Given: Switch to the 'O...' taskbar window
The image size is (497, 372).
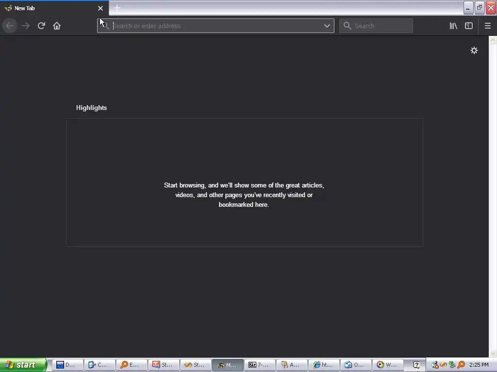Looking at the screenshot, I should [x=356, y=365].
